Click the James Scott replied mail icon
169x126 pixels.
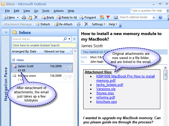point(14,66)
